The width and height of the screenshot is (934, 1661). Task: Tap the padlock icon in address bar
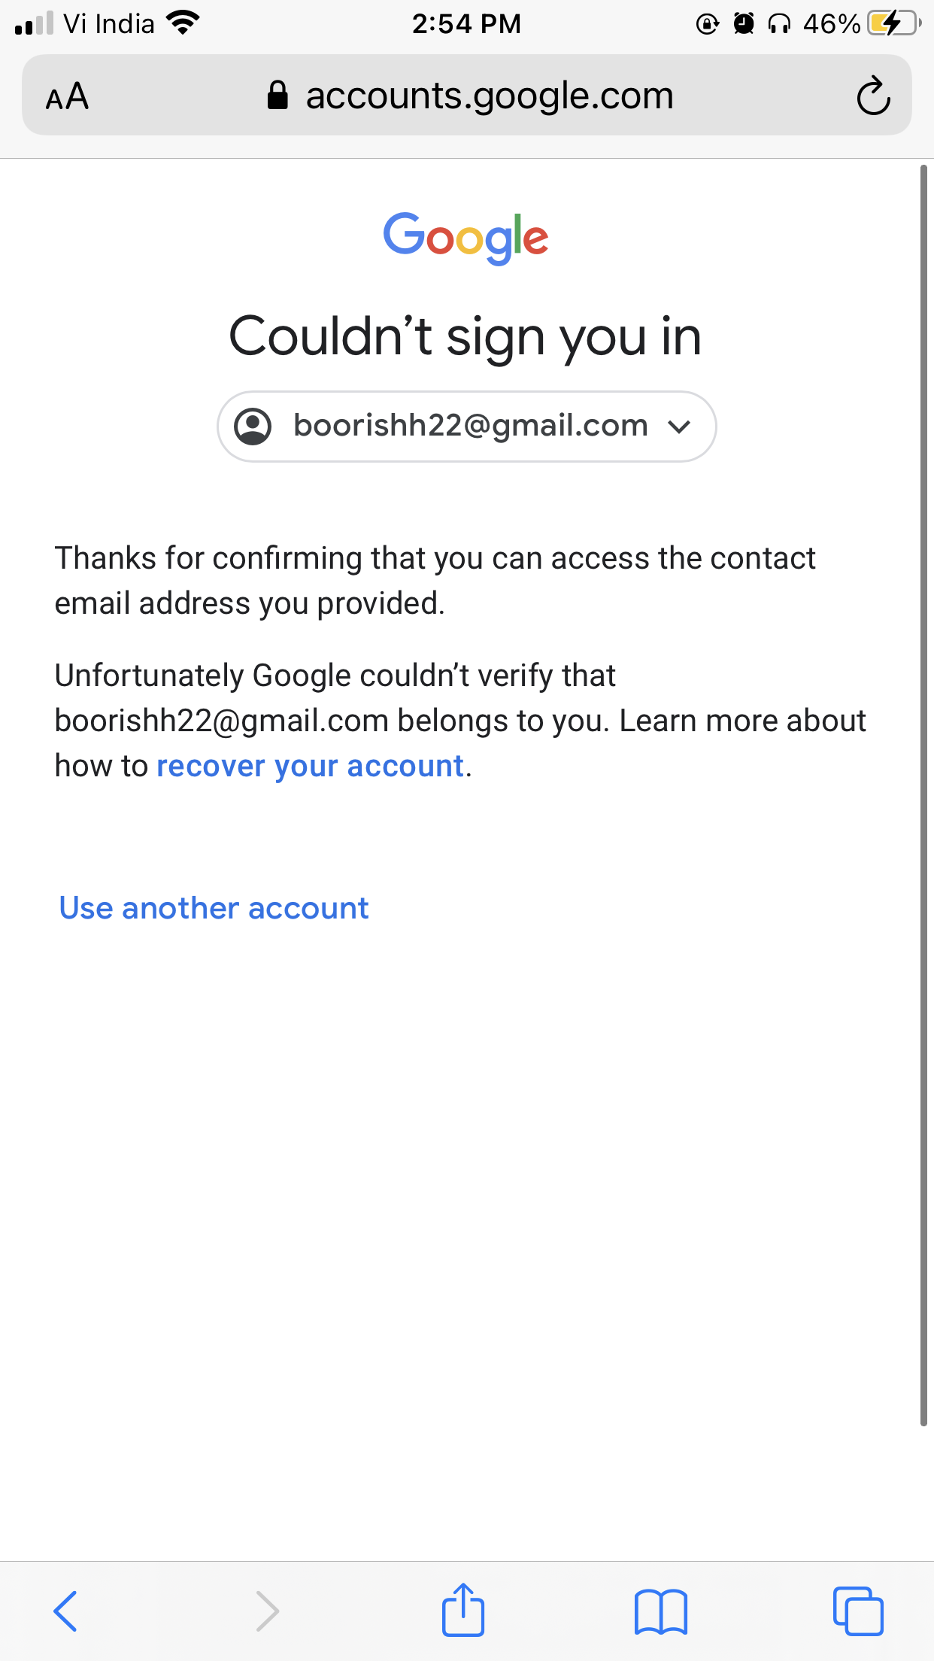point(277,96)
